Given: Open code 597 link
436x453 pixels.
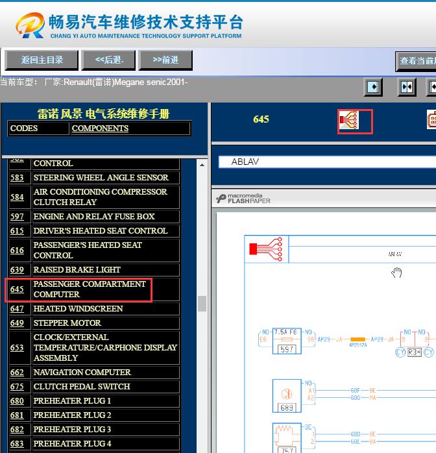Looking at the screenshot, I should pos(17,216).
